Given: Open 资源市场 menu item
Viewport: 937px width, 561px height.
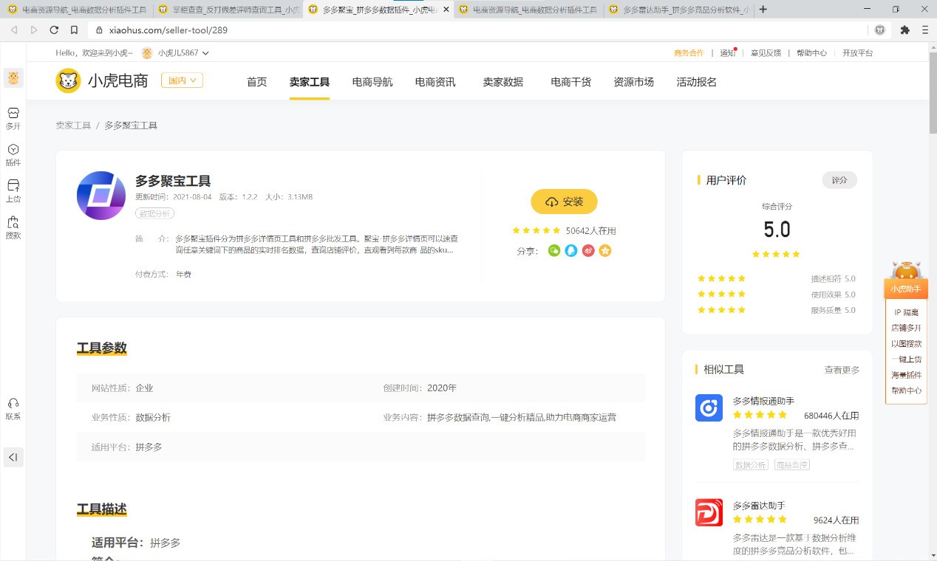Looking at the screenshot, I should pyautogui.click(x=633, y=82).
